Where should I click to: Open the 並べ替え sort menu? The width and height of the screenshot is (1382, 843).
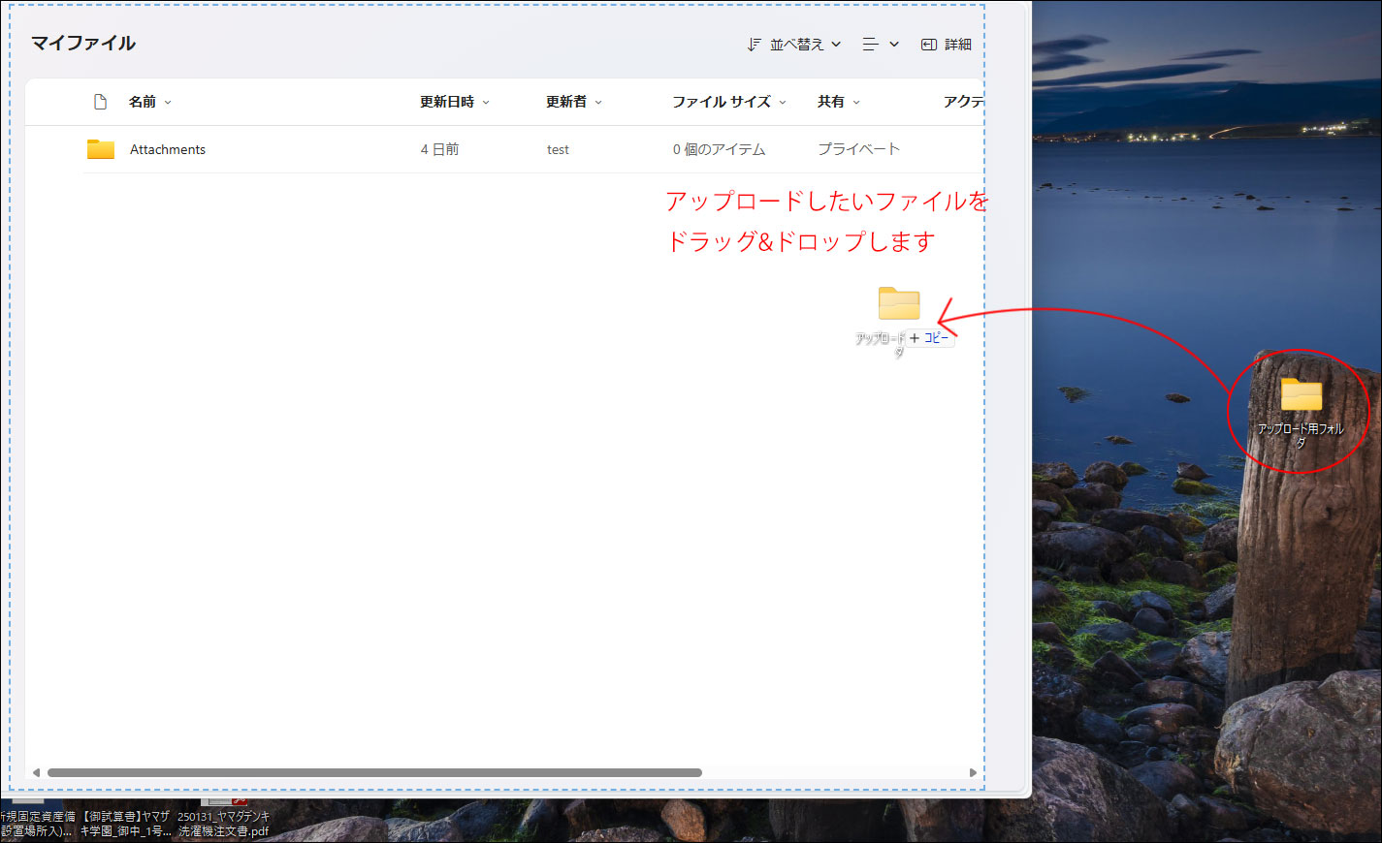point(794,45)
